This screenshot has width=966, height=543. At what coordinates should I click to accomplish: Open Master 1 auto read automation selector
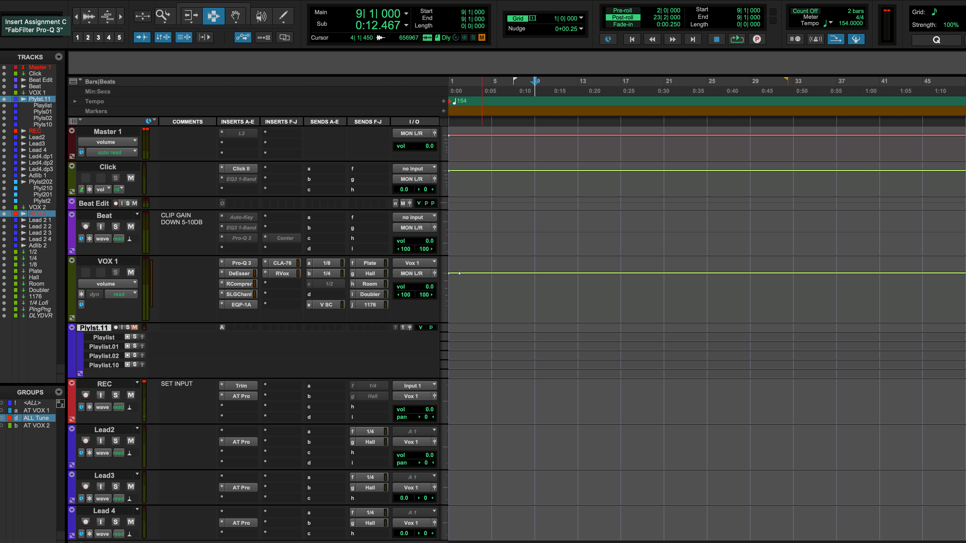(112, 152)
